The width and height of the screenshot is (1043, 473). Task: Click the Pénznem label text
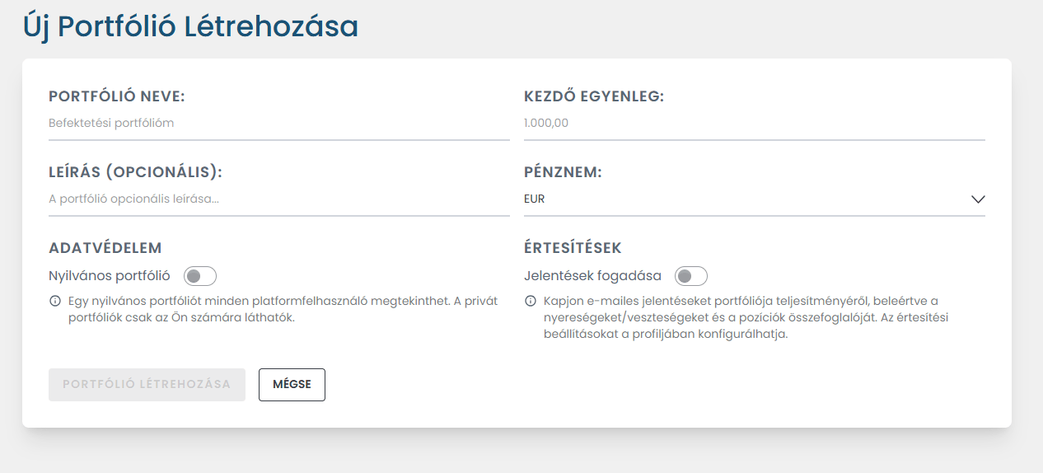pos(563,172)
